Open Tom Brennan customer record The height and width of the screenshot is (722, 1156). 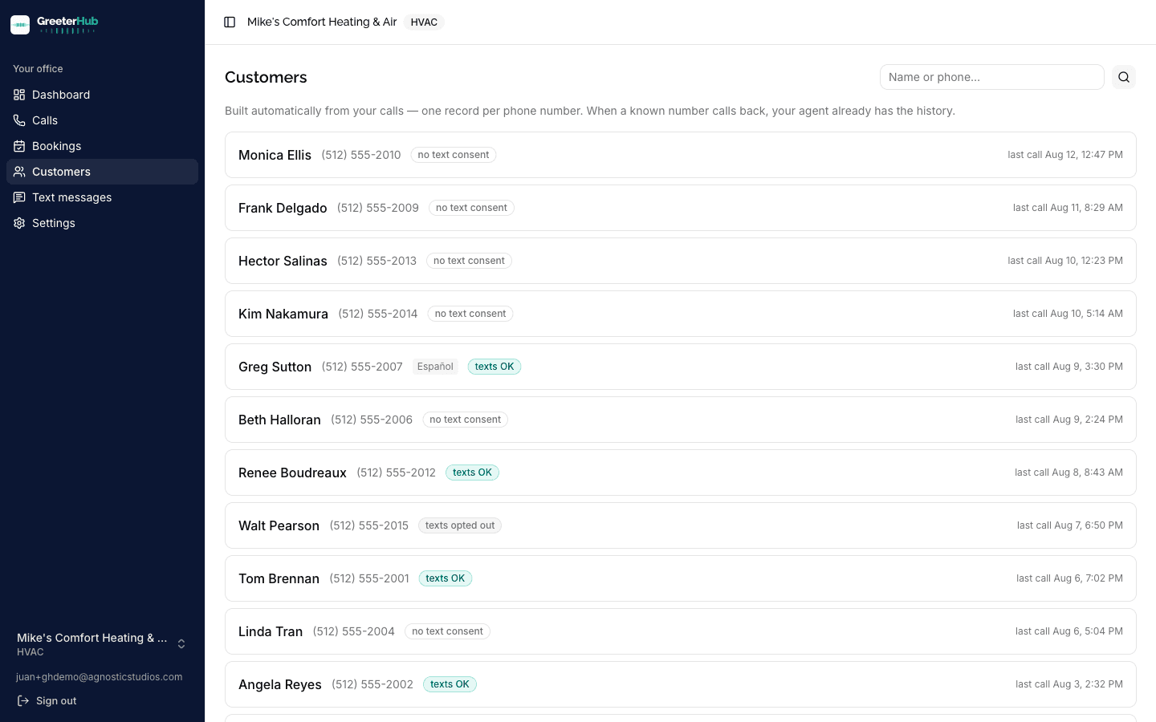(681, 578)
